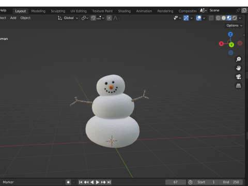Switch perspective/orthographic with the grid icon
This screenshot has height=186, width=248.
click(239, 86)
